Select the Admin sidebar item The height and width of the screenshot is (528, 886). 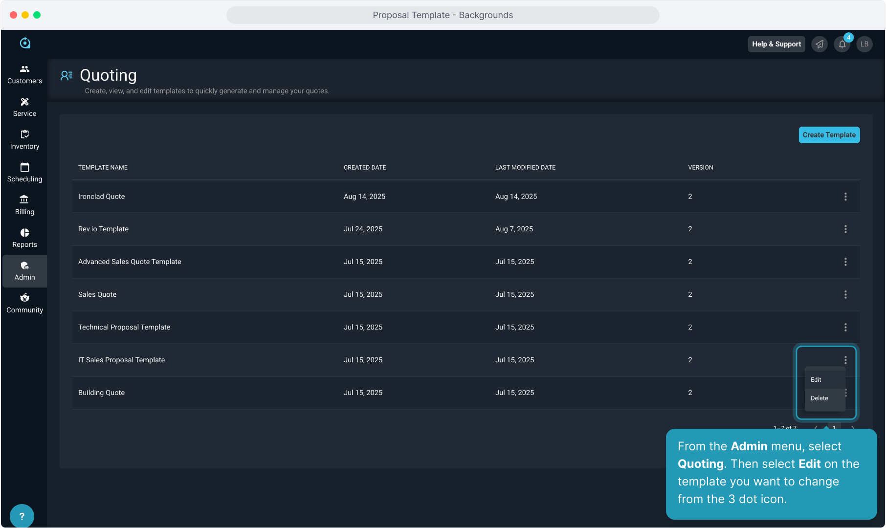point(24,271)
